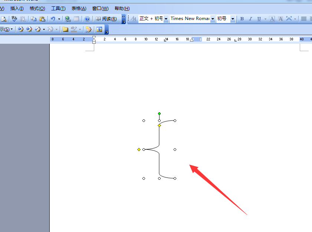
Task: Click the yellow adjustment diamond left of brace
Action: pyautogui.click(x=139, y=149)
